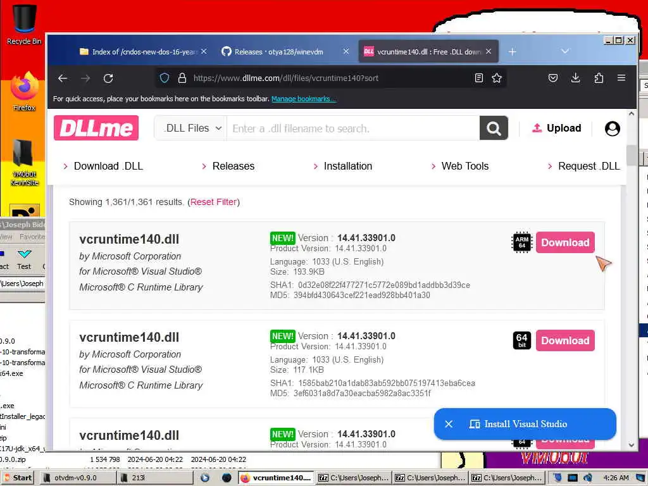Click the browser URL address field
Viewport: 648px width, 486px height.
coord(330,78)
